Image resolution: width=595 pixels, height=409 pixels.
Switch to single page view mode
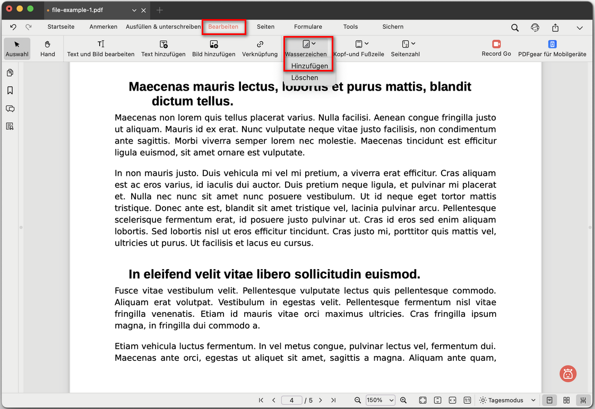tap(549, 401)
